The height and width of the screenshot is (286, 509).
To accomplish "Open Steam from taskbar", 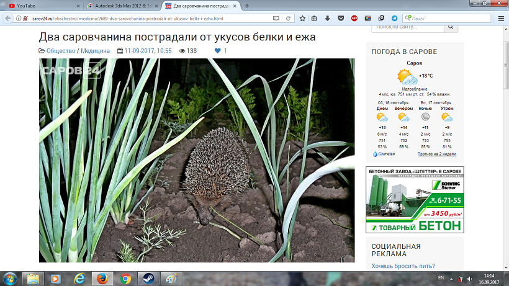I will click(x=148, y=279).
